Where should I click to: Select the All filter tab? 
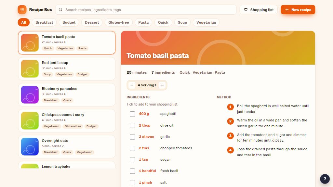coord(23,22)
